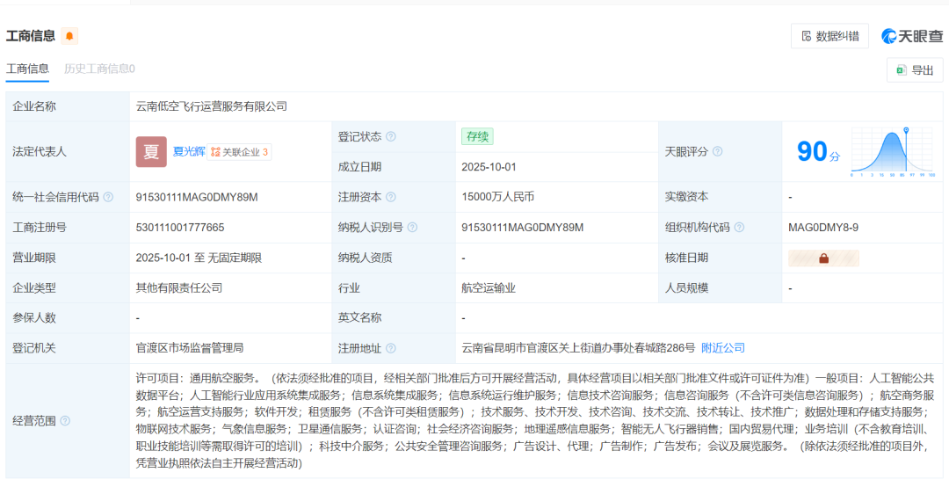Open the 附近公司 link
Screen dimensions: 949x487
pos(722,348)
